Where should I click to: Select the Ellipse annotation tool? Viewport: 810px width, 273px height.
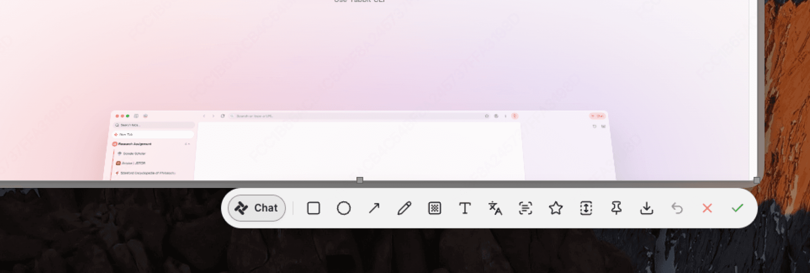click(344, 208)
